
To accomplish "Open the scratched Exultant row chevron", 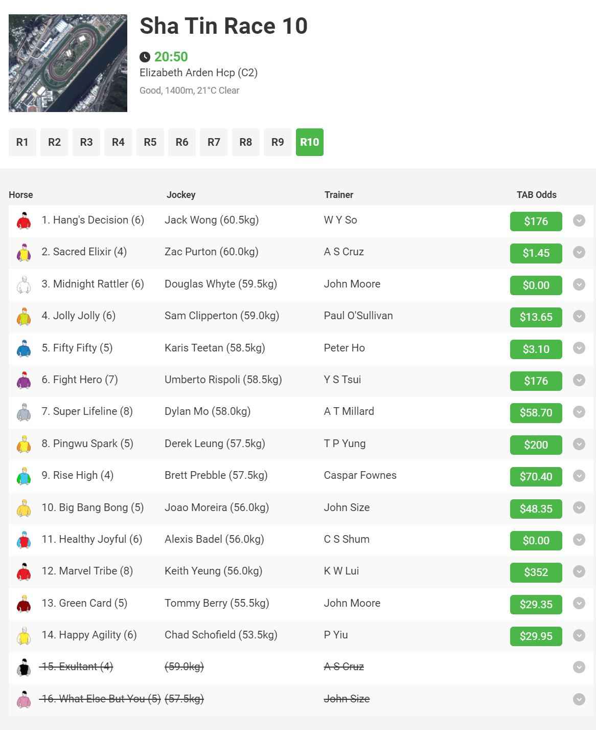I will 579,667.
